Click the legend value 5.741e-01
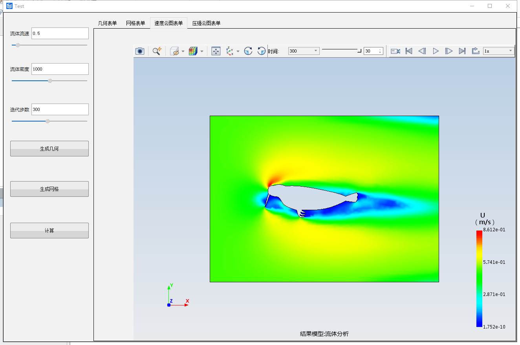Viewport: 520px width, 345px height. (494, 262)
